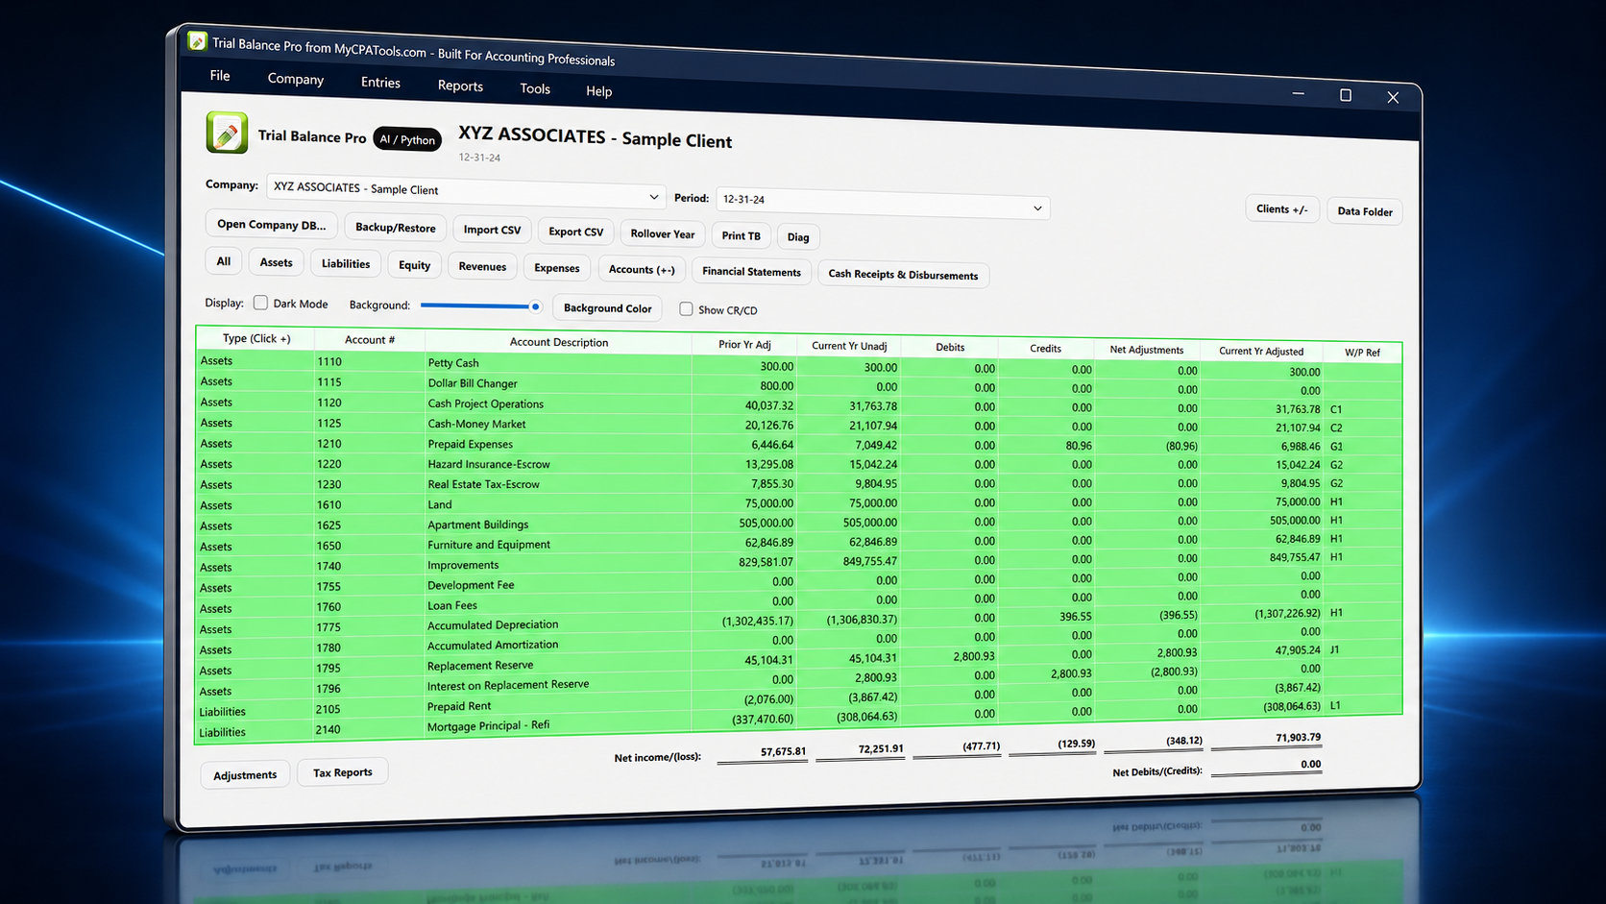
Task: Enable the Dark Mode checkbox
Action: pos(260,303)
